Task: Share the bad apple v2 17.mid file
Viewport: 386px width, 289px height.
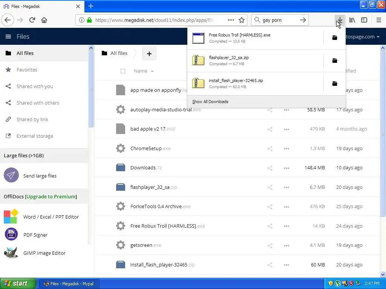Action: (x=270, y=129)
